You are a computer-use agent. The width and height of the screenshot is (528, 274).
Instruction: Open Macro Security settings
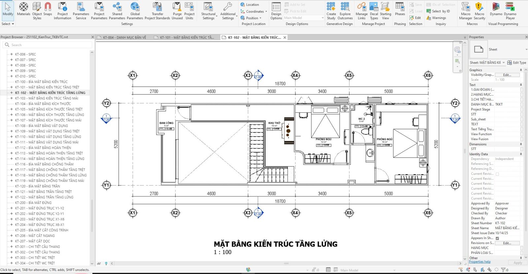(x=479, y=11)
